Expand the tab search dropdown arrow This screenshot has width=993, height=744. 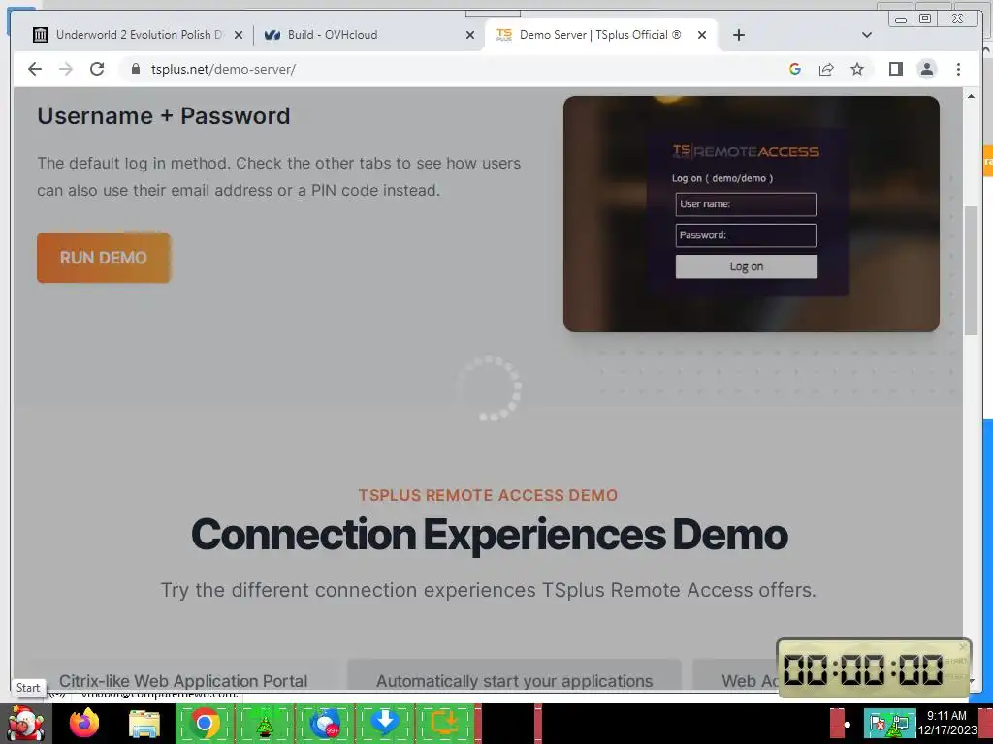coord(867,35)
